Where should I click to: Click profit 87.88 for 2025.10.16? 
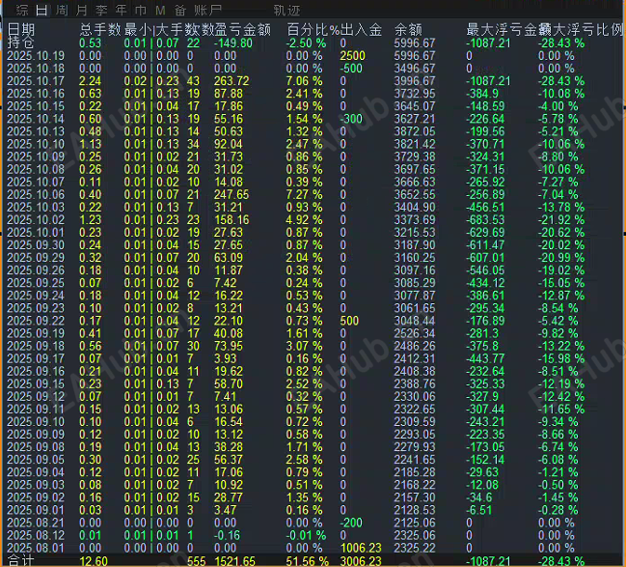[229, 94]
